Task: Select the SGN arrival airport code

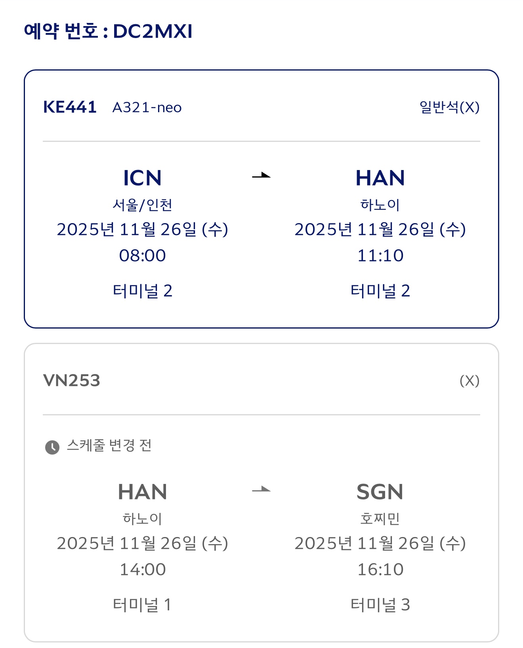Action: (380, 492)
